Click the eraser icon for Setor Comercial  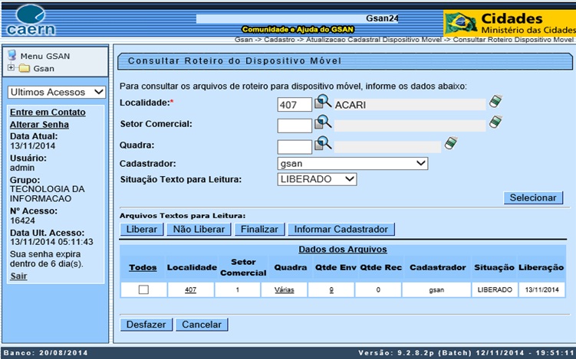click(x=495, y=122)
